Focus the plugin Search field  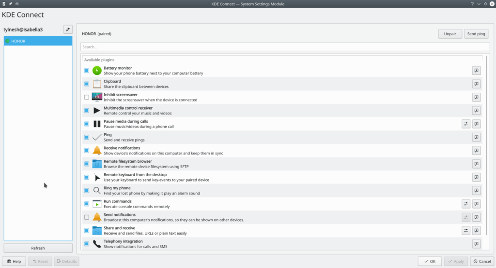click(285, 47)
